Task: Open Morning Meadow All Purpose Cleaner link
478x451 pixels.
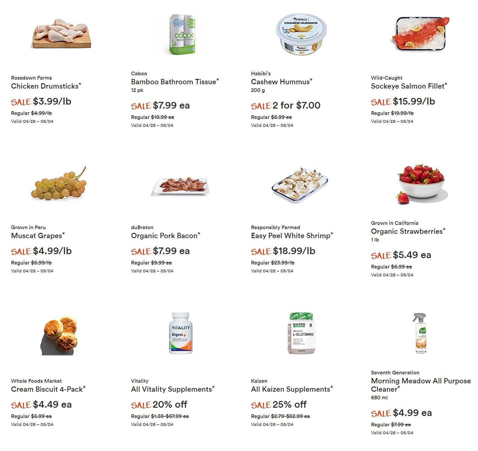Action: click(x=421, y=385)
